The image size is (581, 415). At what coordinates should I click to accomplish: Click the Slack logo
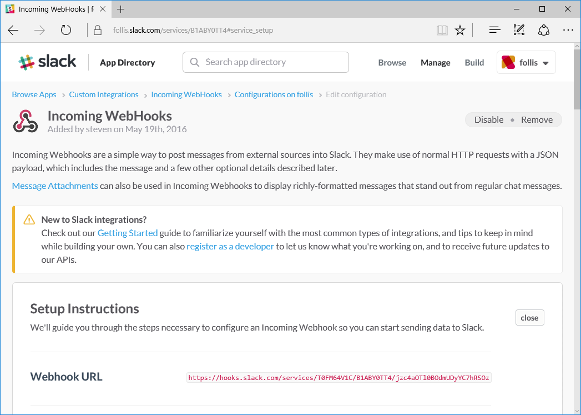point(47,62)
